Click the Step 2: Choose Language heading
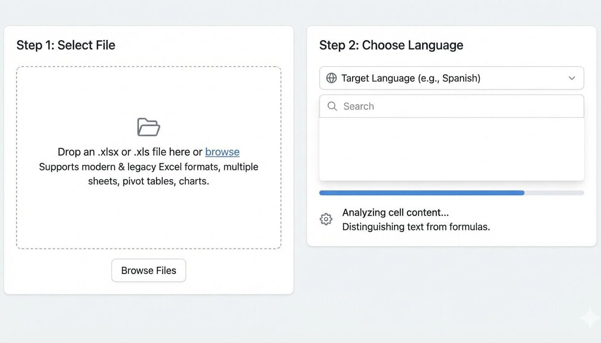The width and height of the screenshot is (601, 343). point(391,45)
